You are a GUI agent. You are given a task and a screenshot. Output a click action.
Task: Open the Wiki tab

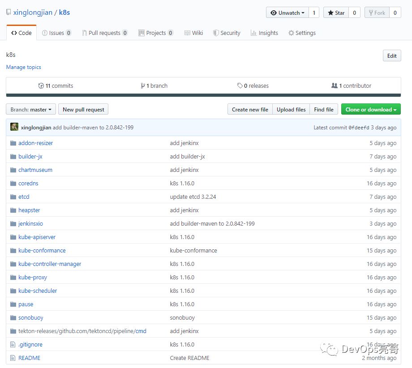coord(193,33)
